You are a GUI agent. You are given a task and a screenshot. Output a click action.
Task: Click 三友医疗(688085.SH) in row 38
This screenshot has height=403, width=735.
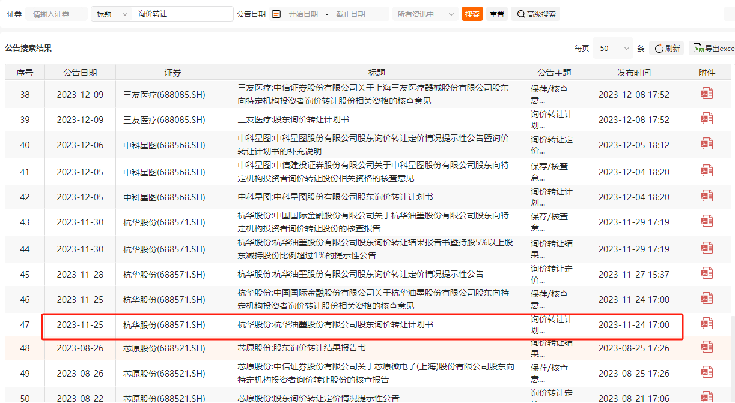pyautogui.click(x=164, y=94)
